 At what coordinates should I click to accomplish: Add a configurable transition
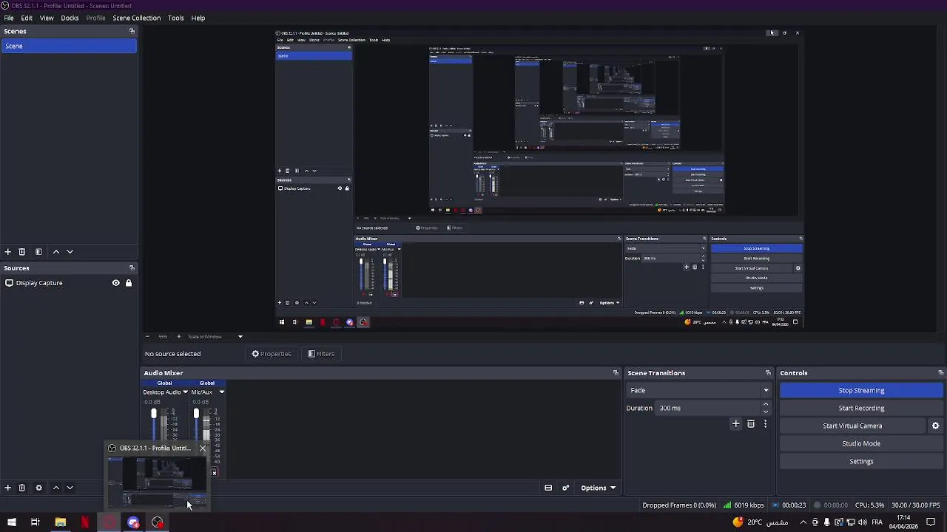736,424
